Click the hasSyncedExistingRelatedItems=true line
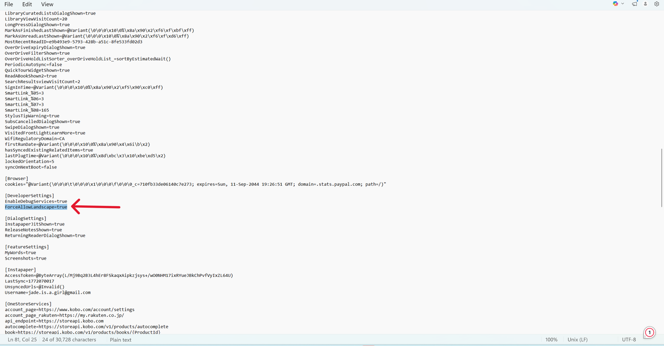Screen dimensions: 664x346 tap(49, 150)
